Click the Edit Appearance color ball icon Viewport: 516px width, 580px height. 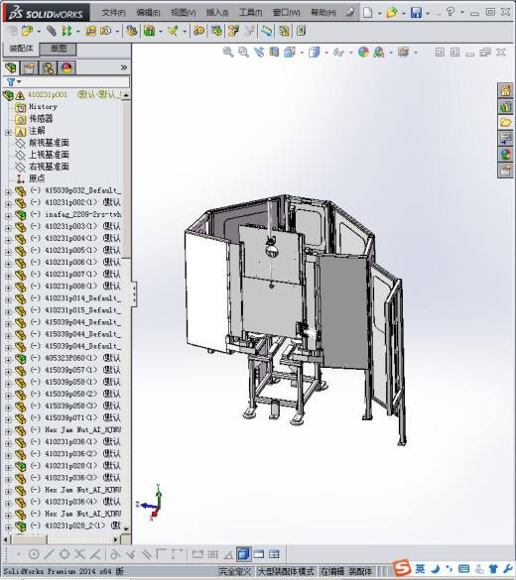(363, 53)
